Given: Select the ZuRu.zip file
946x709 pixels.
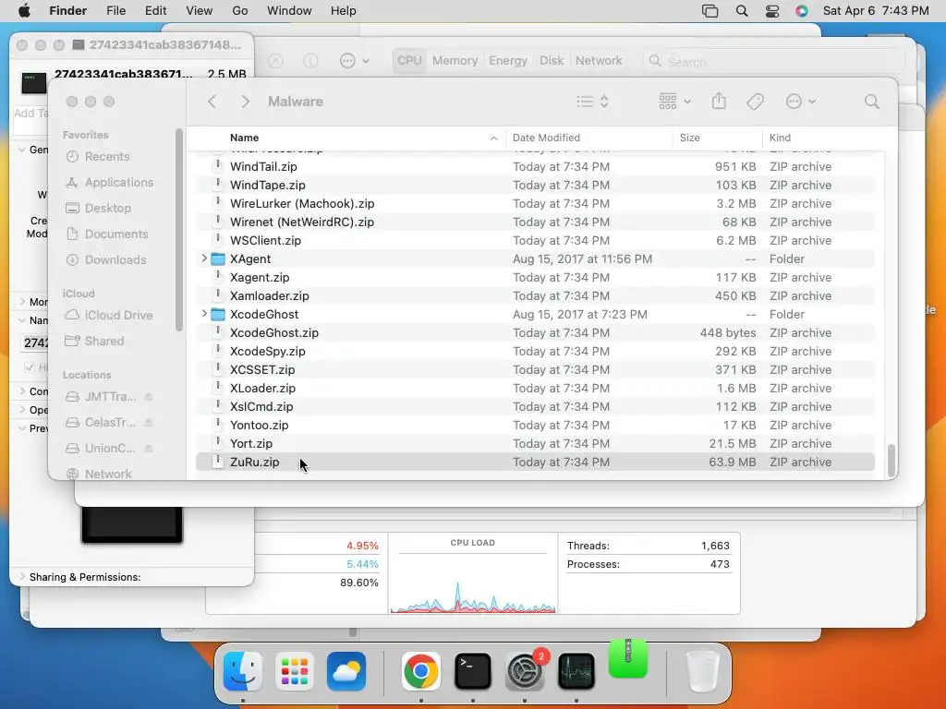Looking at the screenshot, I should pos(535,462).
